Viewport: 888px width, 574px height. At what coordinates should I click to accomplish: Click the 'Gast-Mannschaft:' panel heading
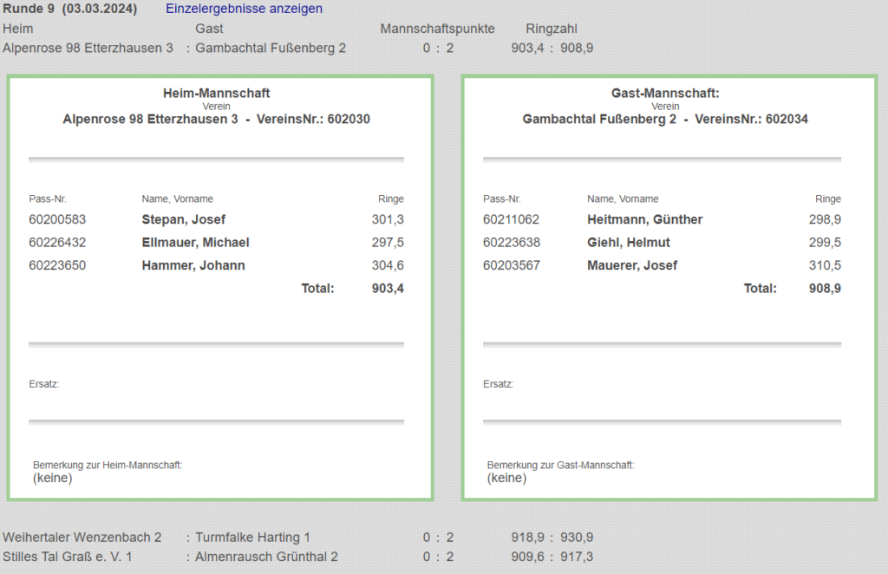click(665, 94)
